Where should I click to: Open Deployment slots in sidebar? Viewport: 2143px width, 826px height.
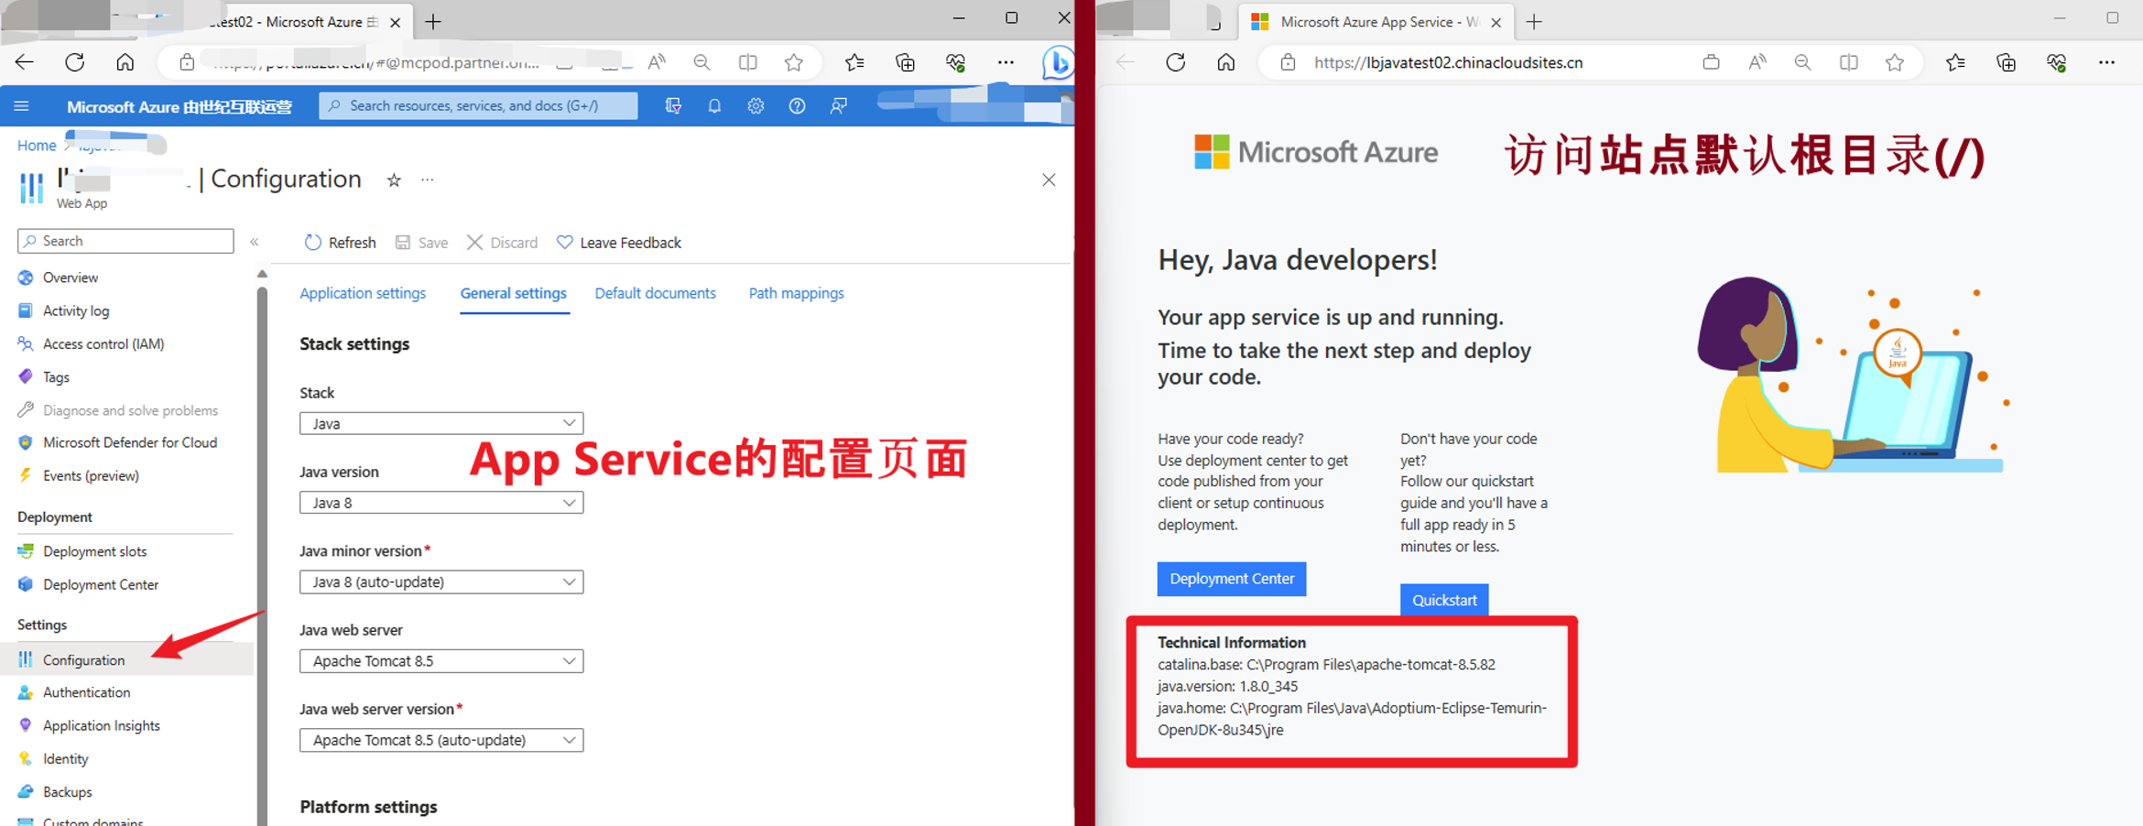[x=94, y=551]
